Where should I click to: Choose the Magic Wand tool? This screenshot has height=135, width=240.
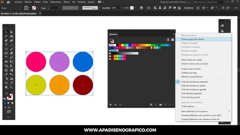6,36
